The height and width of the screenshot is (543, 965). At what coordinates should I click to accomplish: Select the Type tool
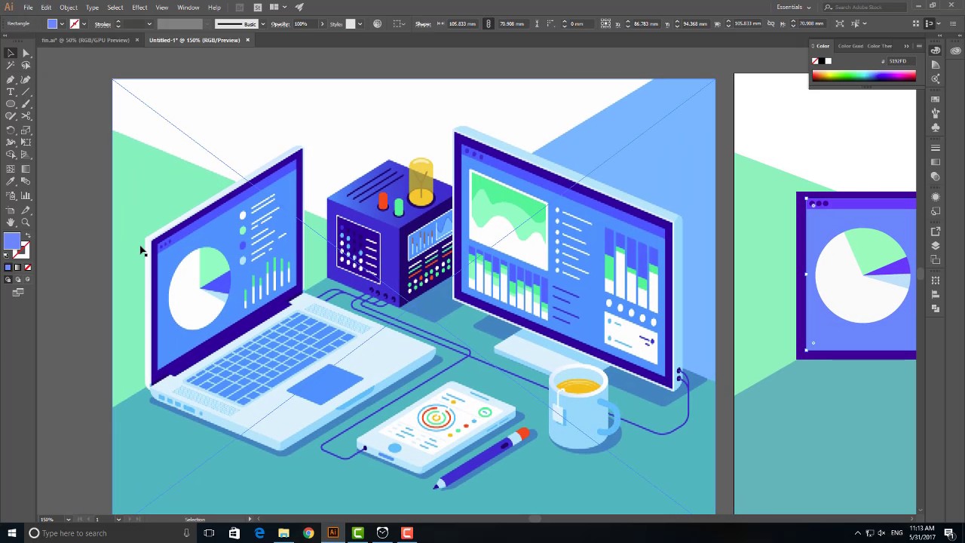pos(11,92)
